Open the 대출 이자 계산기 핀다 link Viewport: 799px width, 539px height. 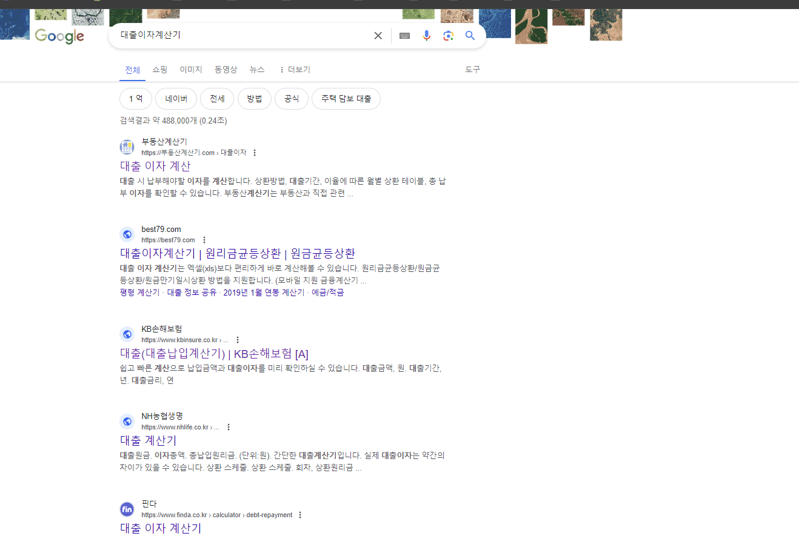point(161,528)
